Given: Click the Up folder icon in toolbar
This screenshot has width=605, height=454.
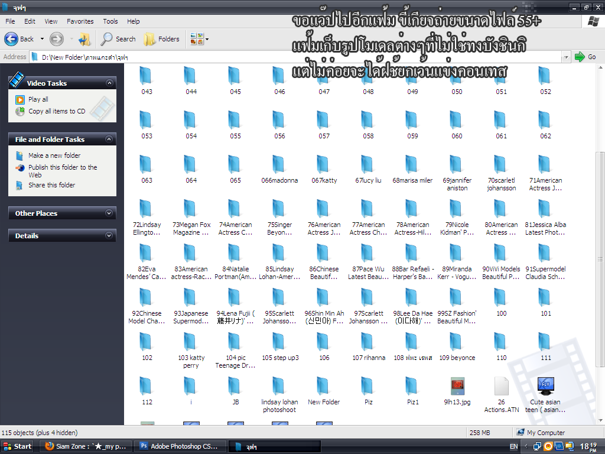Looking at the screenshot, I should pyautogui.click(x=84, y=39).
